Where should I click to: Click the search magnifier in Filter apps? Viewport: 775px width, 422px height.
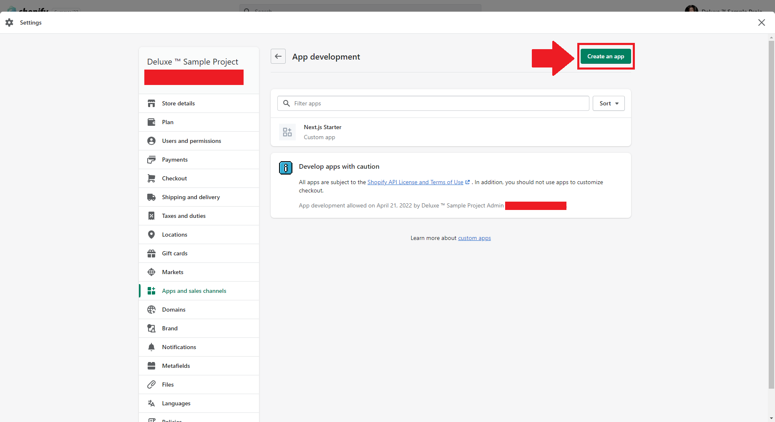click(287, 103)
